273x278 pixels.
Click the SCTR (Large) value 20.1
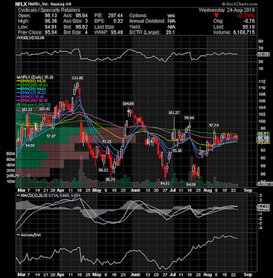(x=170, y=33)
